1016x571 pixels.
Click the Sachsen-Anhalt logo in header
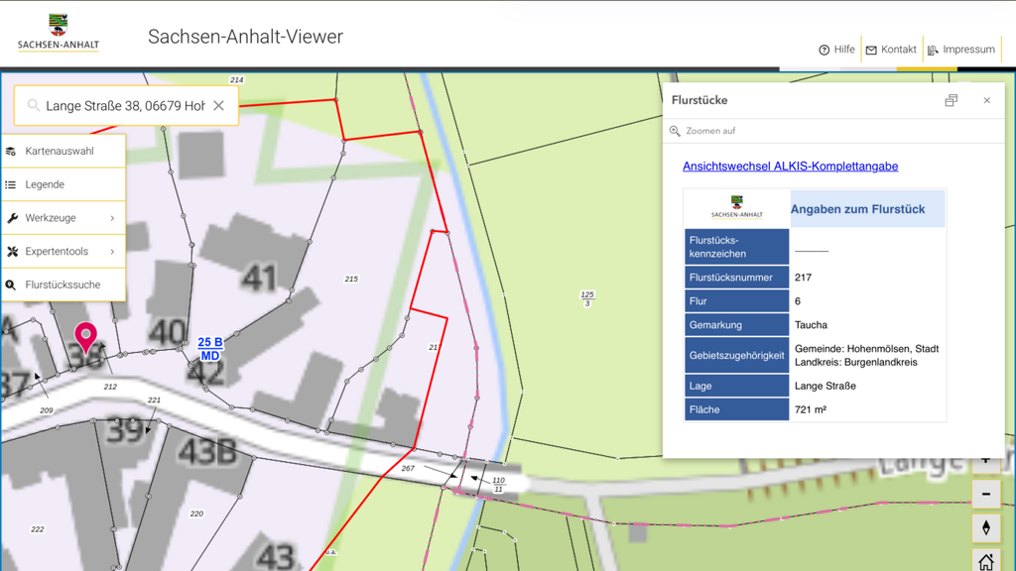point(59,33)
